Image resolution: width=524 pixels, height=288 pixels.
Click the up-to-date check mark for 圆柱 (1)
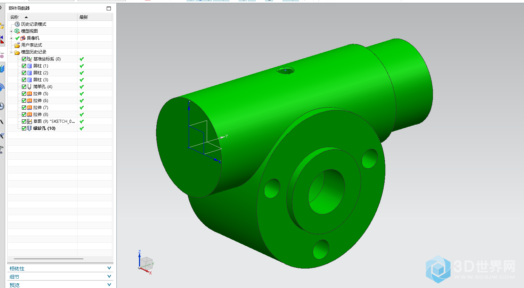pos(82,66)
